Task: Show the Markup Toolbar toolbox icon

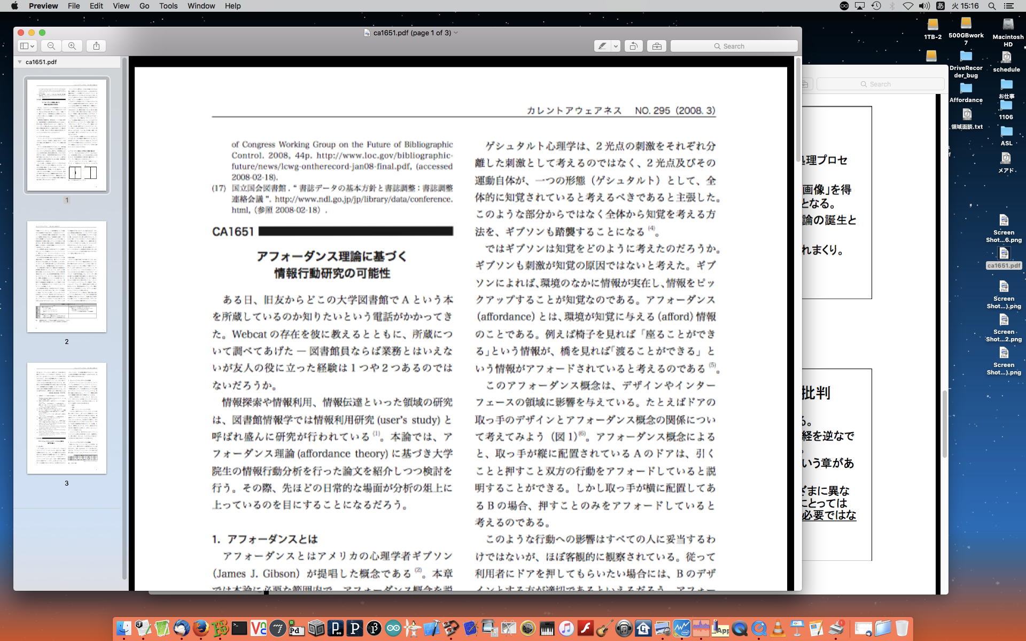Action: [x=657, y=46]
